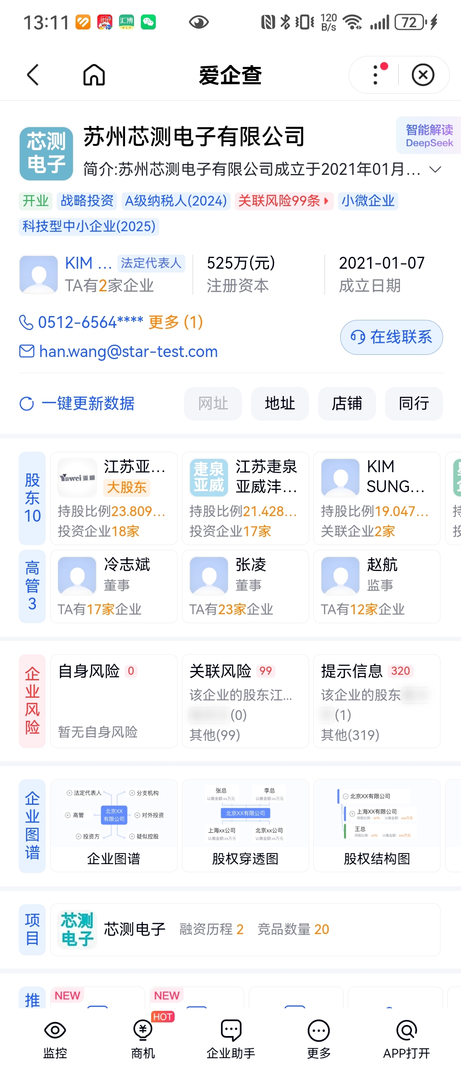Viewport: 461px width, 1068px height.
Task: Open the 企业风险 section label
Action: pos(32,701)
